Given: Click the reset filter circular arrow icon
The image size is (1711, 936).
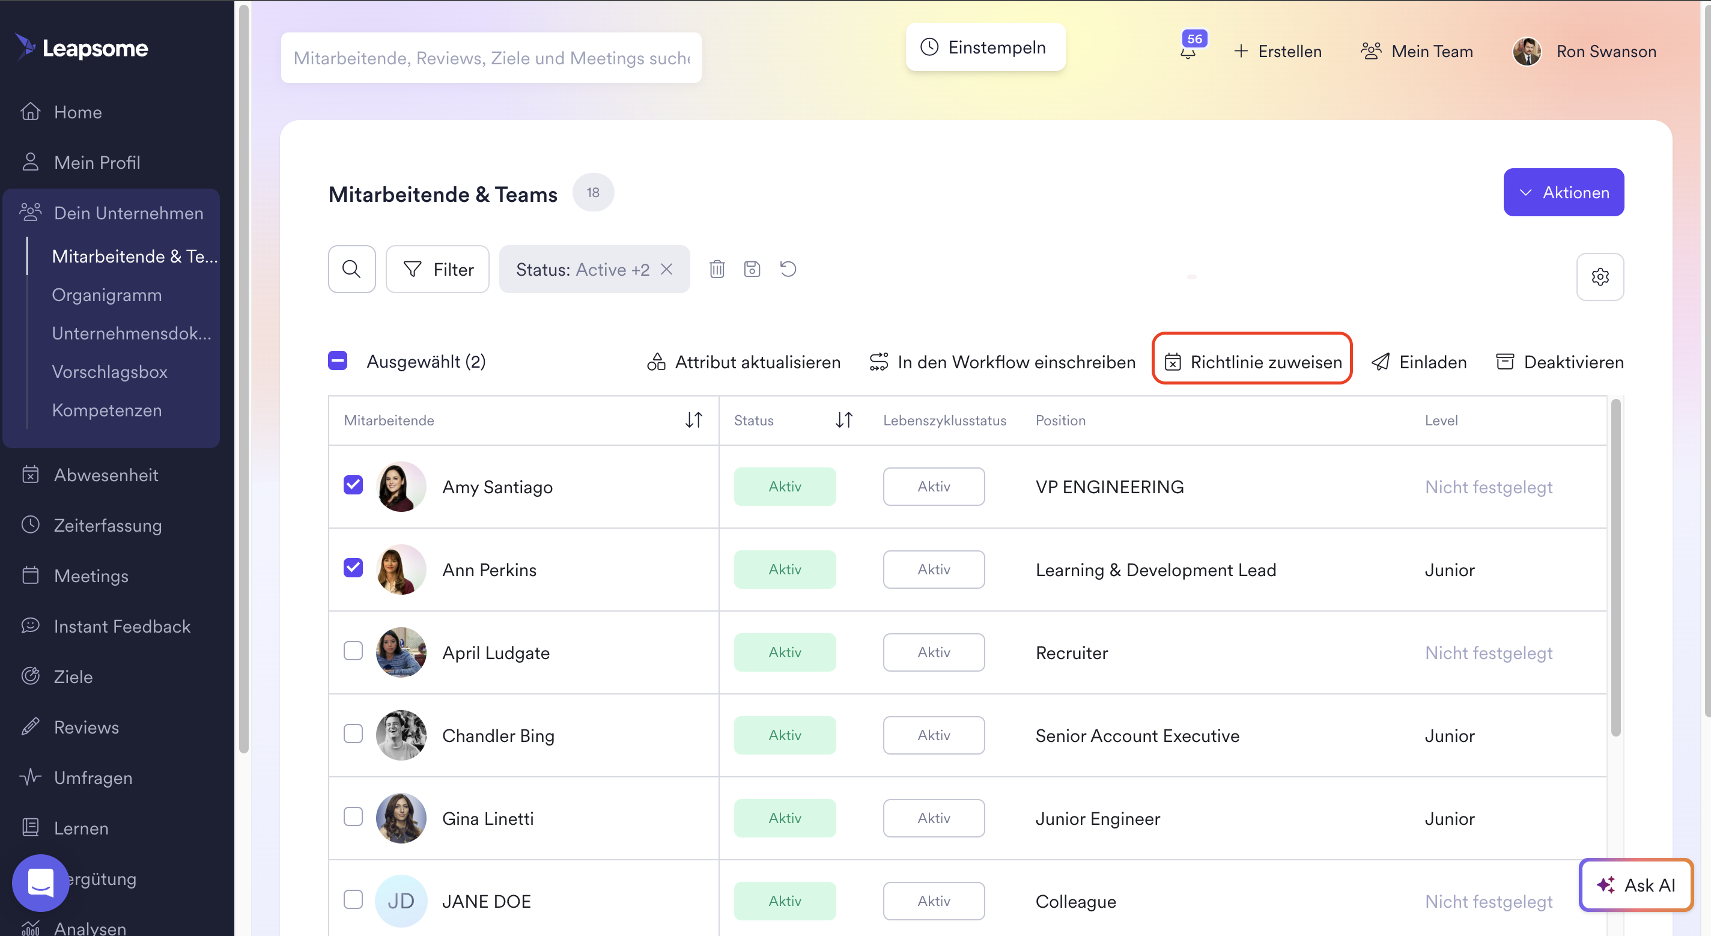Looking at the screenshot, I should coord(788,269).
